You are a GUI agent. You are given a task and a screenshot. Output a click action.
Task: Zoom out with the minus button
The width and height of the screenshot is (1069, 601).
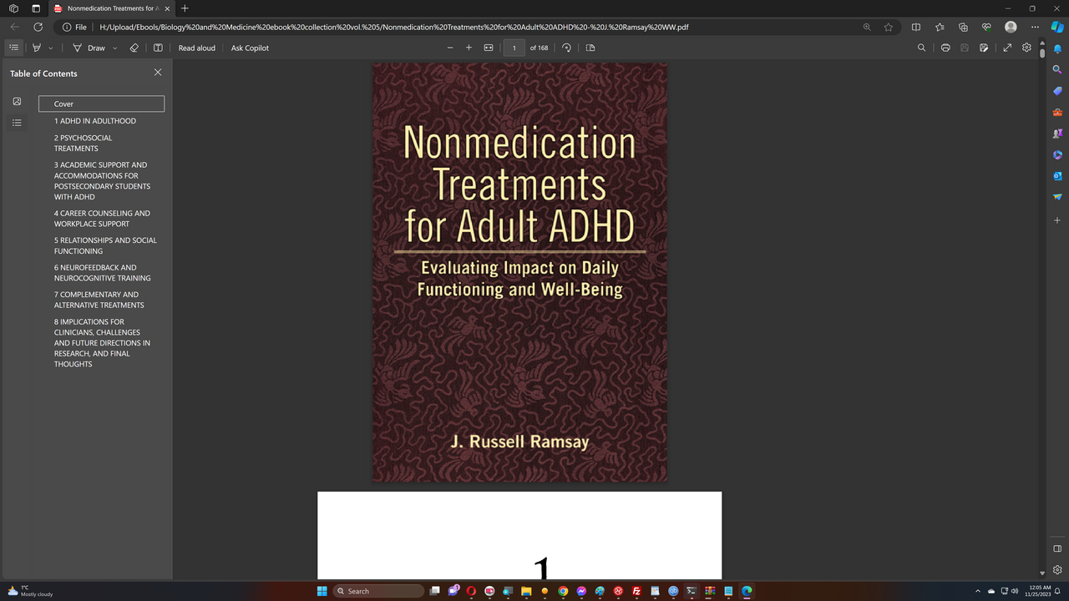click(x=450, y=48)
